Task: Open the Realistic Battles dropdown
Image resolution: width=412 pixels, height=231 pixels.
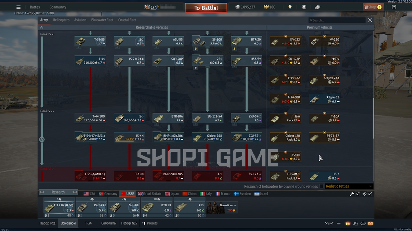Action: (349, 186)
